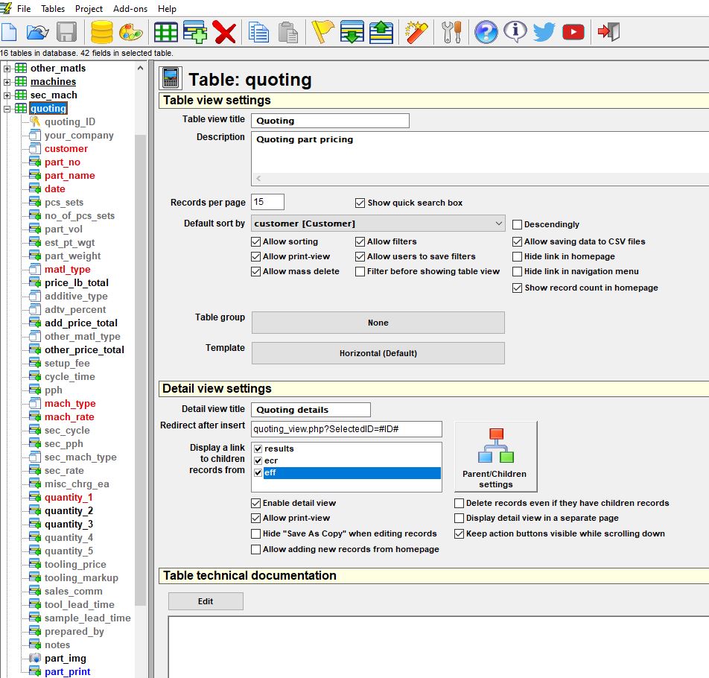The width and height of the screenshot is (709, 678).
Task: Open the wrench and screwdriver tools icon
Action: (x=451, y=32)
